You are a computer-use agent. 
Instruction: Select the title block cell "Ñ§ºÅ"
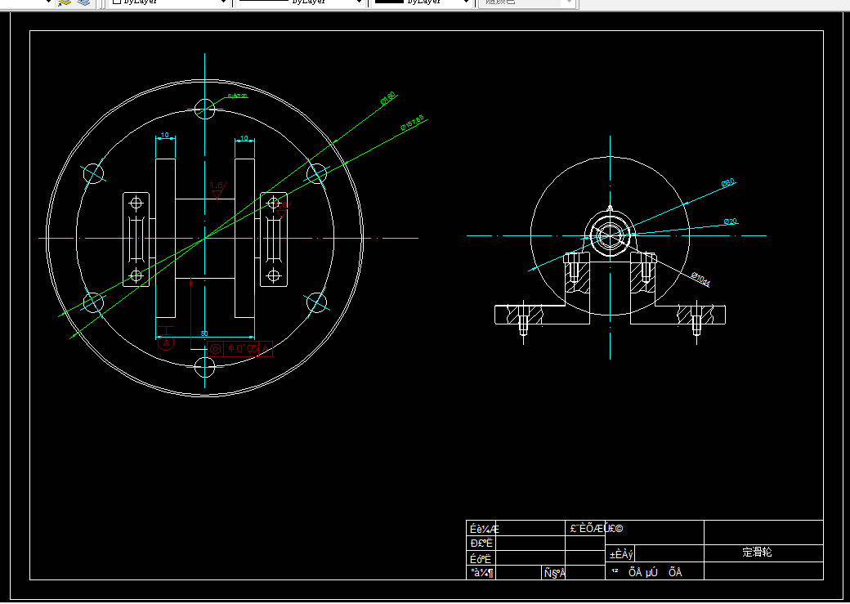point(555,573)
